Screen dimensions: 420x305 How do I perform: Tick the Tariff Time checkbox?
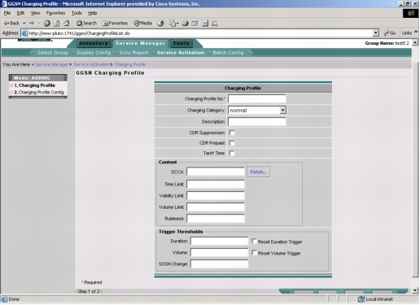point(232,153)
